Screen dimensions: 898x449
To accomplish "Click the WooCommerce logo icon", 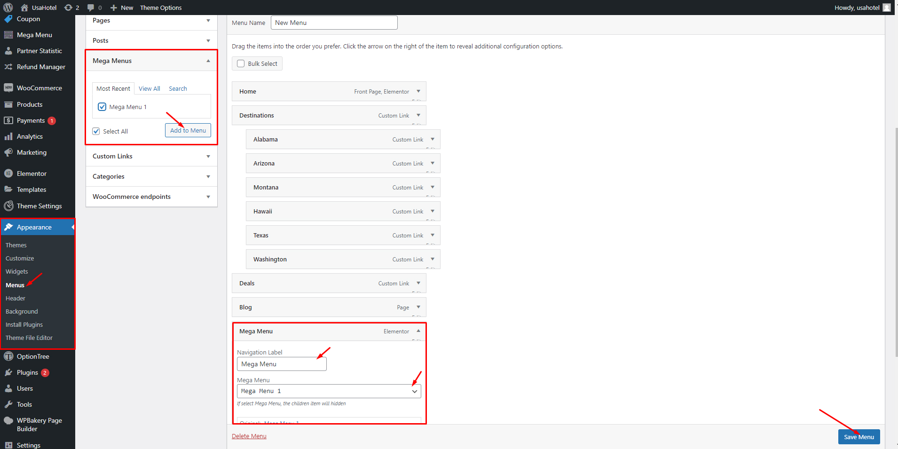I will 8,88.
